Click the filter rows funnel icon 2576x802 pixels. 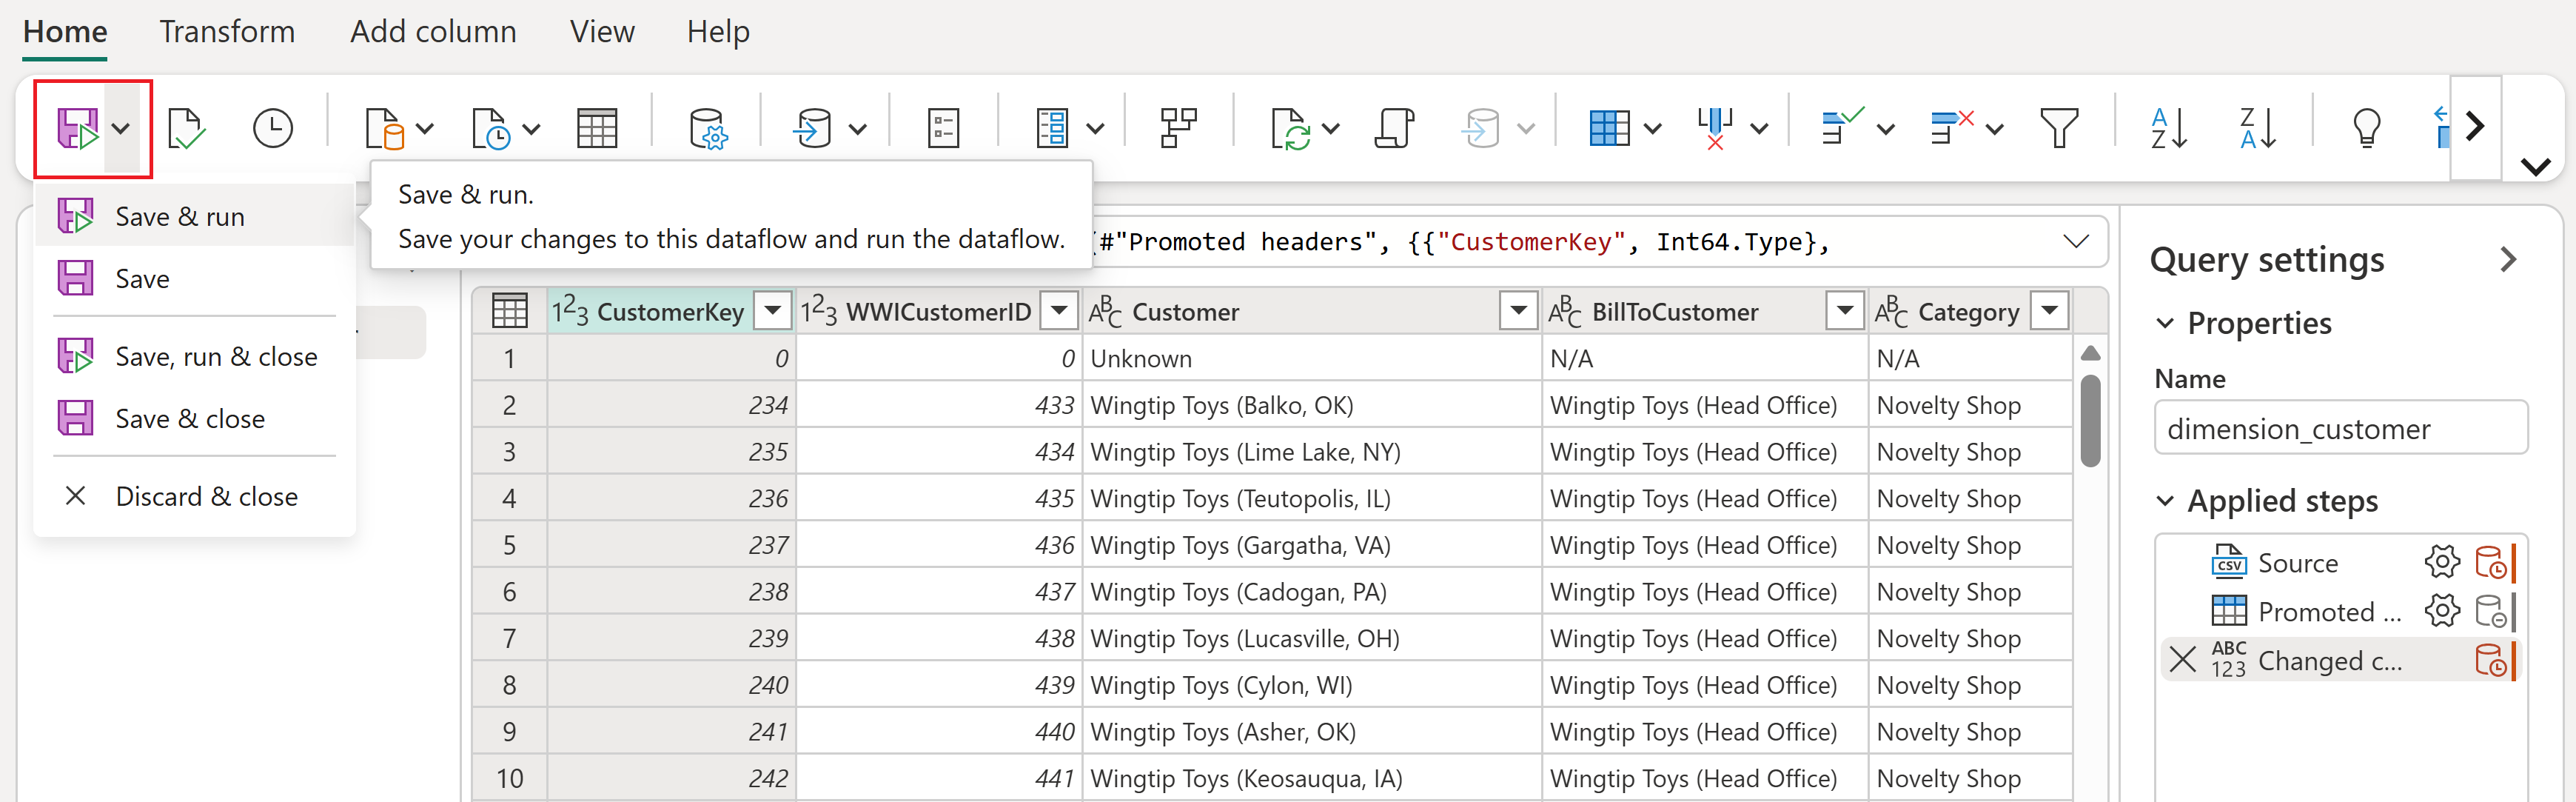pyautogui.click(x=2058, y=128)
